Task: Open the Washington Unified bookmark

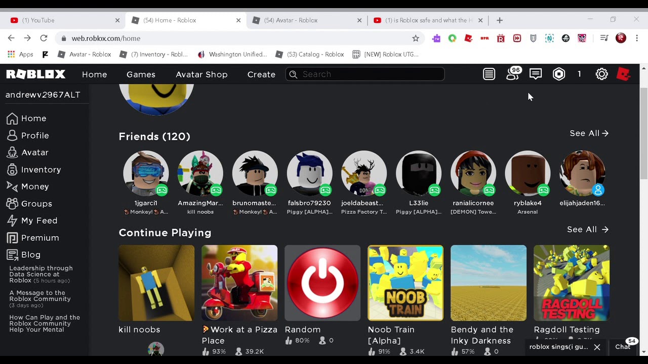Action: pos(232,54)
